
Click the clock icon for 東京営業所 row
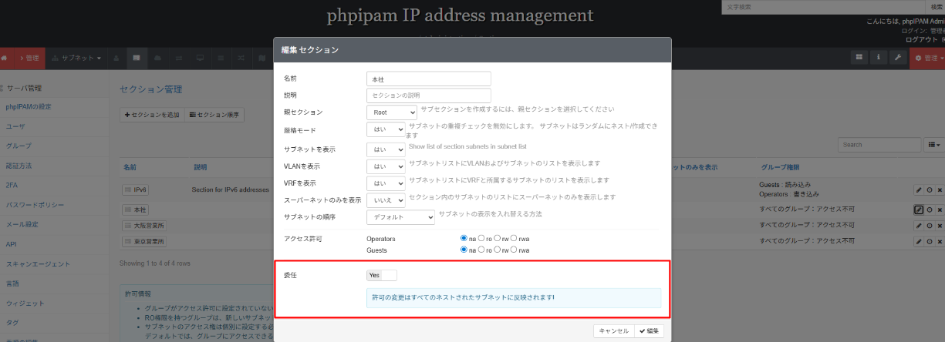[x=930, y=242]
